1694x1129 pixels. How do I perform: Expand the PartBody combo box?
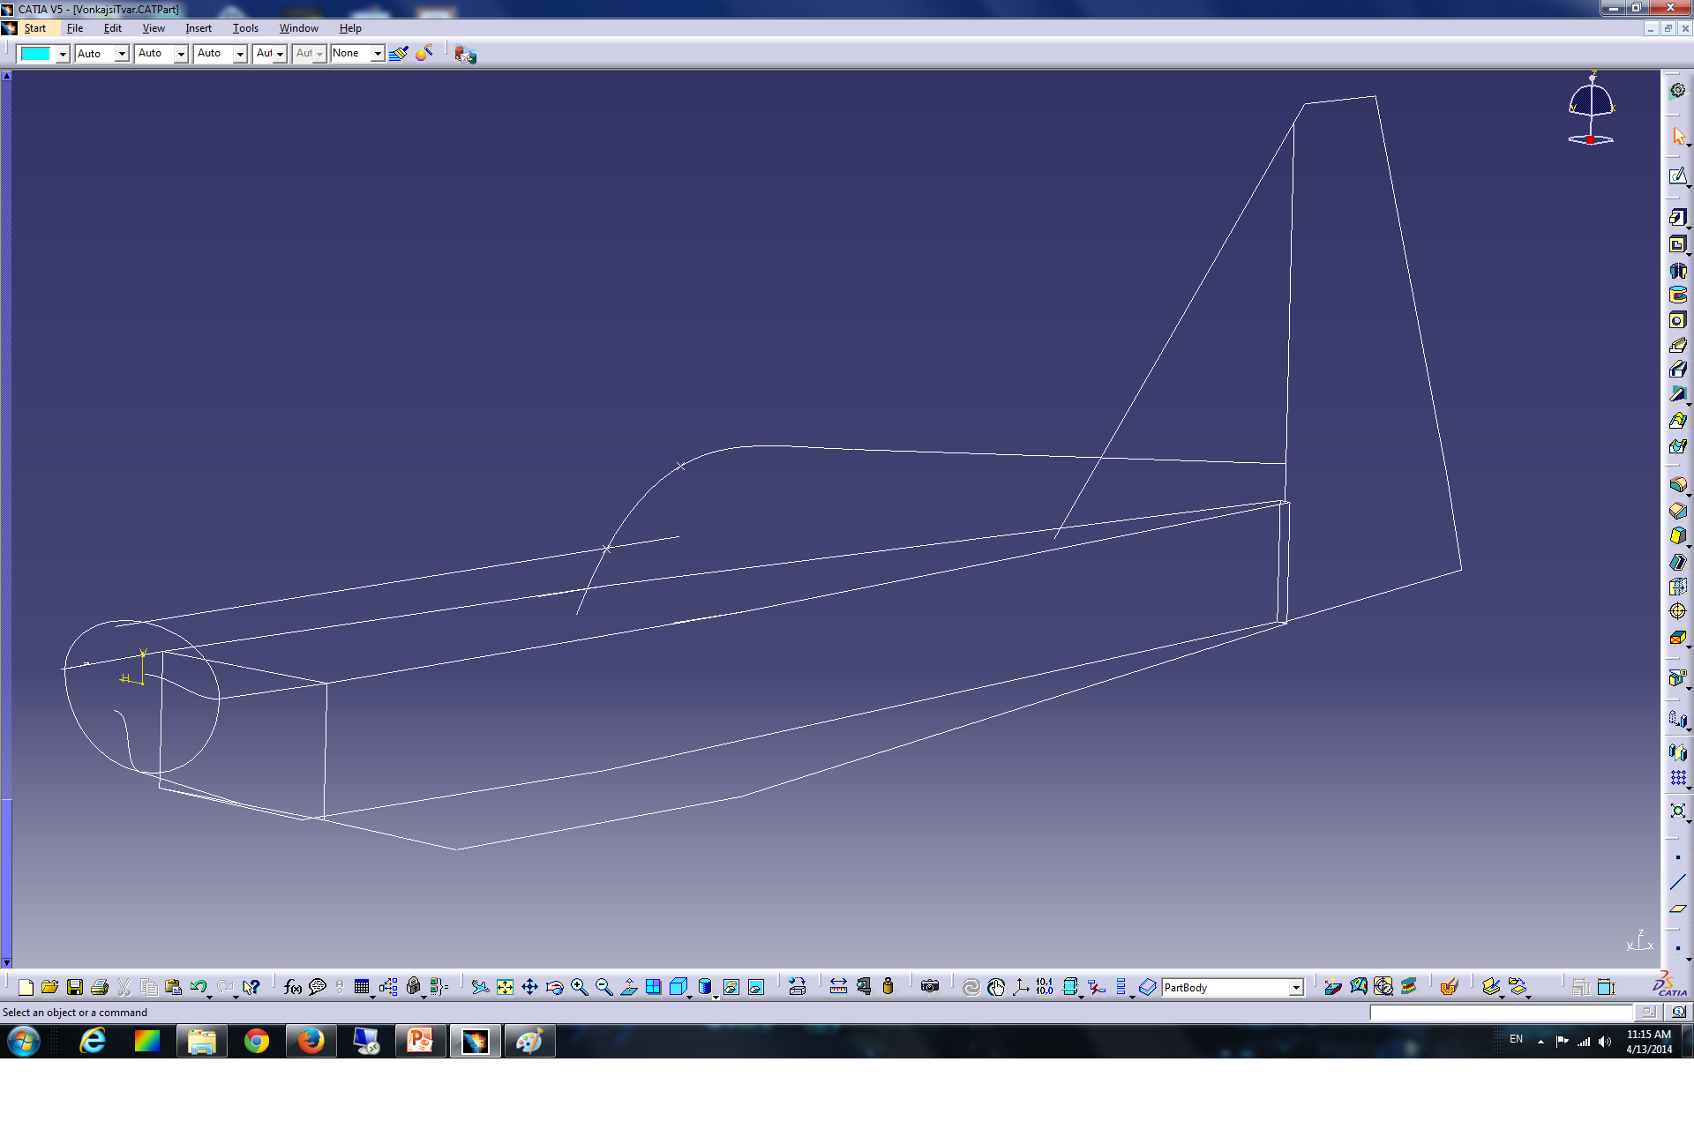point(1296,988)
